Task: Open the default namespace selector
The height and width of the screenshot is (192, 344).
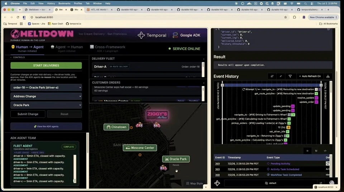Action: coord(270,183)
